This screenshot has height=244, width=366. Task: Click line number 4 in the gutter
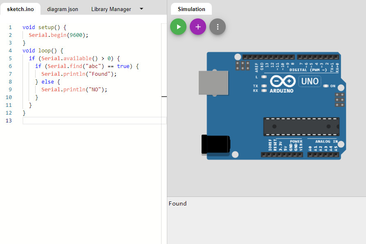point(10,51)
